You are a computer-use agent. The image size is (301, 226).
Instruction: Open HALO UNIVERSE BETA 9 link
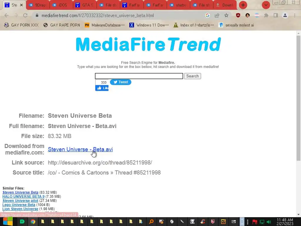coord(24,196)
